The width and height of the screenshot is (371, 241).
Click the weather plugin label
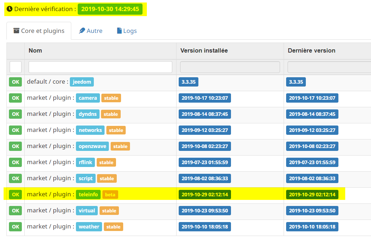89,227
